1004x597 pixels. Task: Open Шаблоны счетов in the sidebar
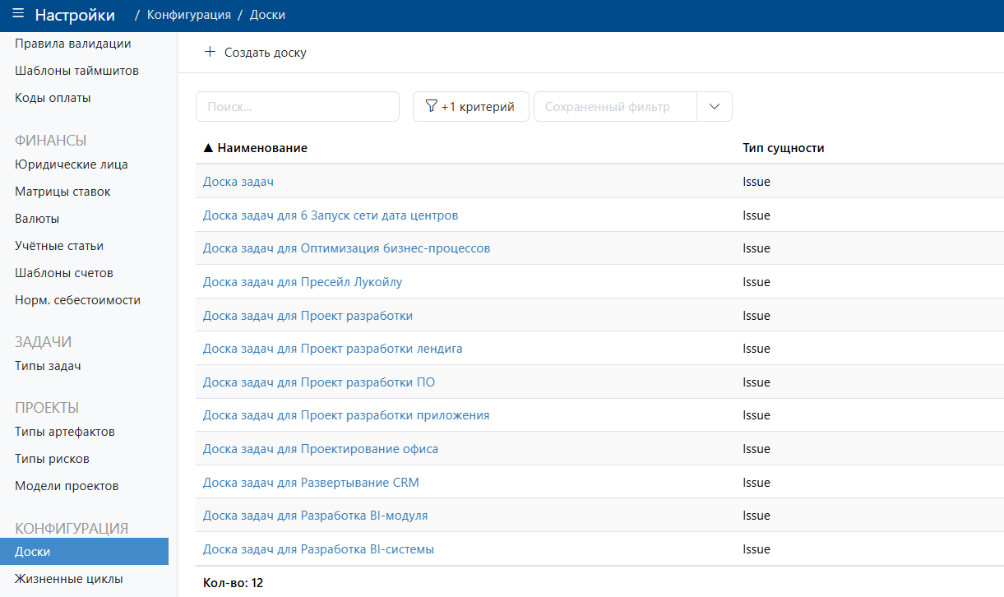pos(64,273)
